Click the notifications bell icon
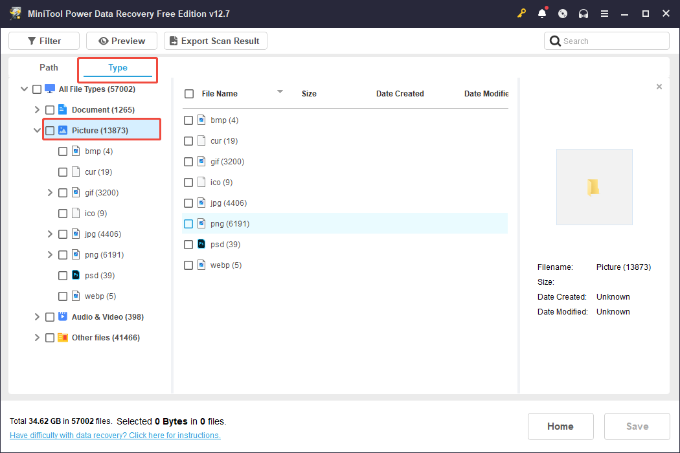Image resolution: width=680 pixels, height=453 pixels. click(542, 13)
